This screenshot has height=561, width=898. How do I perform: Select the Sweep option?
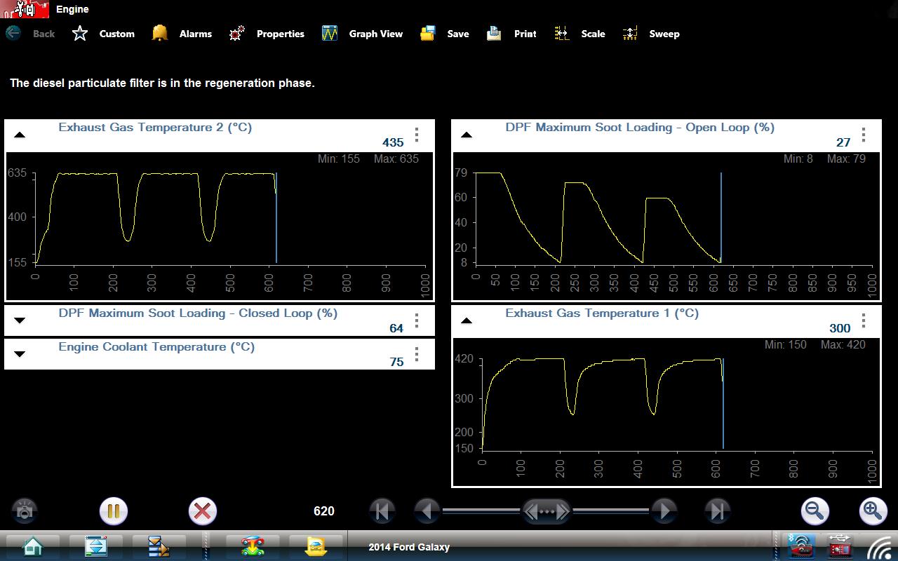tap(630, 33)
